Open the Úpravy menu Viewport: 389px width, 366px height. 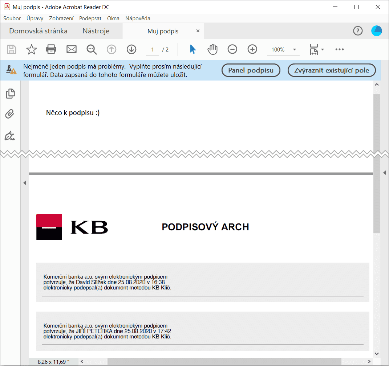tap(35, 18)
